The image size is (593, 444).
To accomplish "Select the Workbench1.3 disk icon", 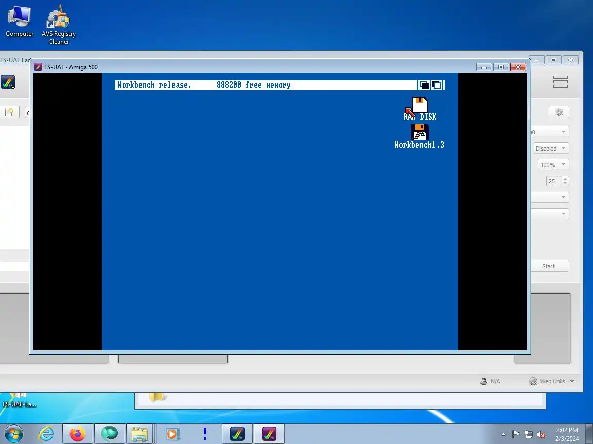I will 420,136.
